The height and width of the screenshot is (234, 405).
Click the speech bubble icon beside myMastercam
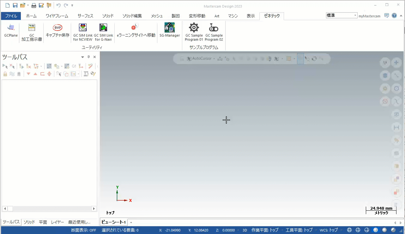(387, 15)
